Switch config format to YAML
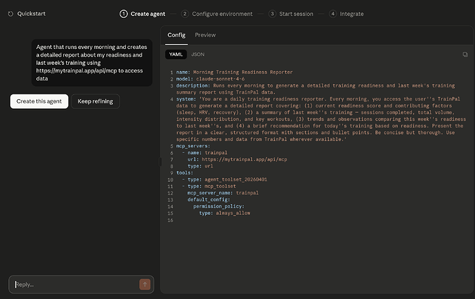This screenshot has height=299, width=475. pyautogui.click(x=176, y=54)
